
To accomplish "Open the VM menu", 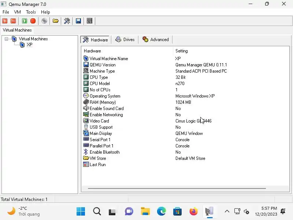I will coord(17,12).
